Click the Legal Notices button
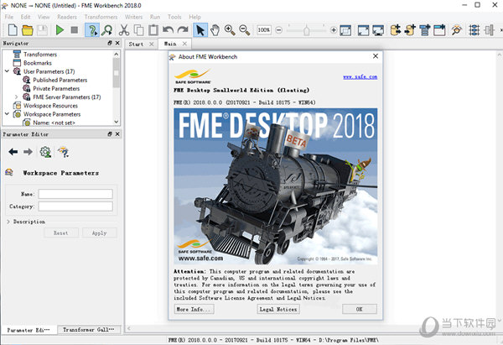This screenshot has height=345, width=503. 278,309
